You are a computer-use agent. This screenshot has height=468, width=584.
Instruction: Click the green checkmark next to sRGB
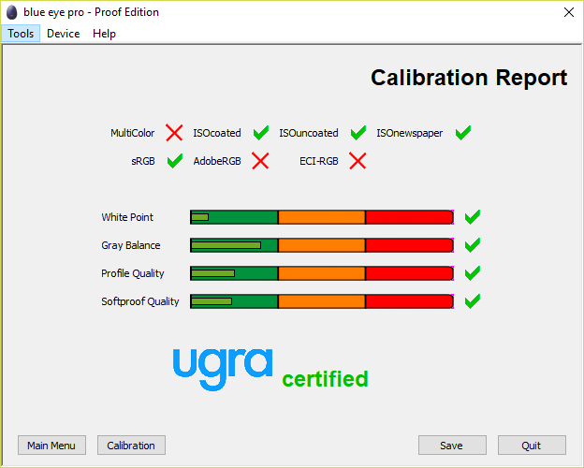tap(174, 161)
